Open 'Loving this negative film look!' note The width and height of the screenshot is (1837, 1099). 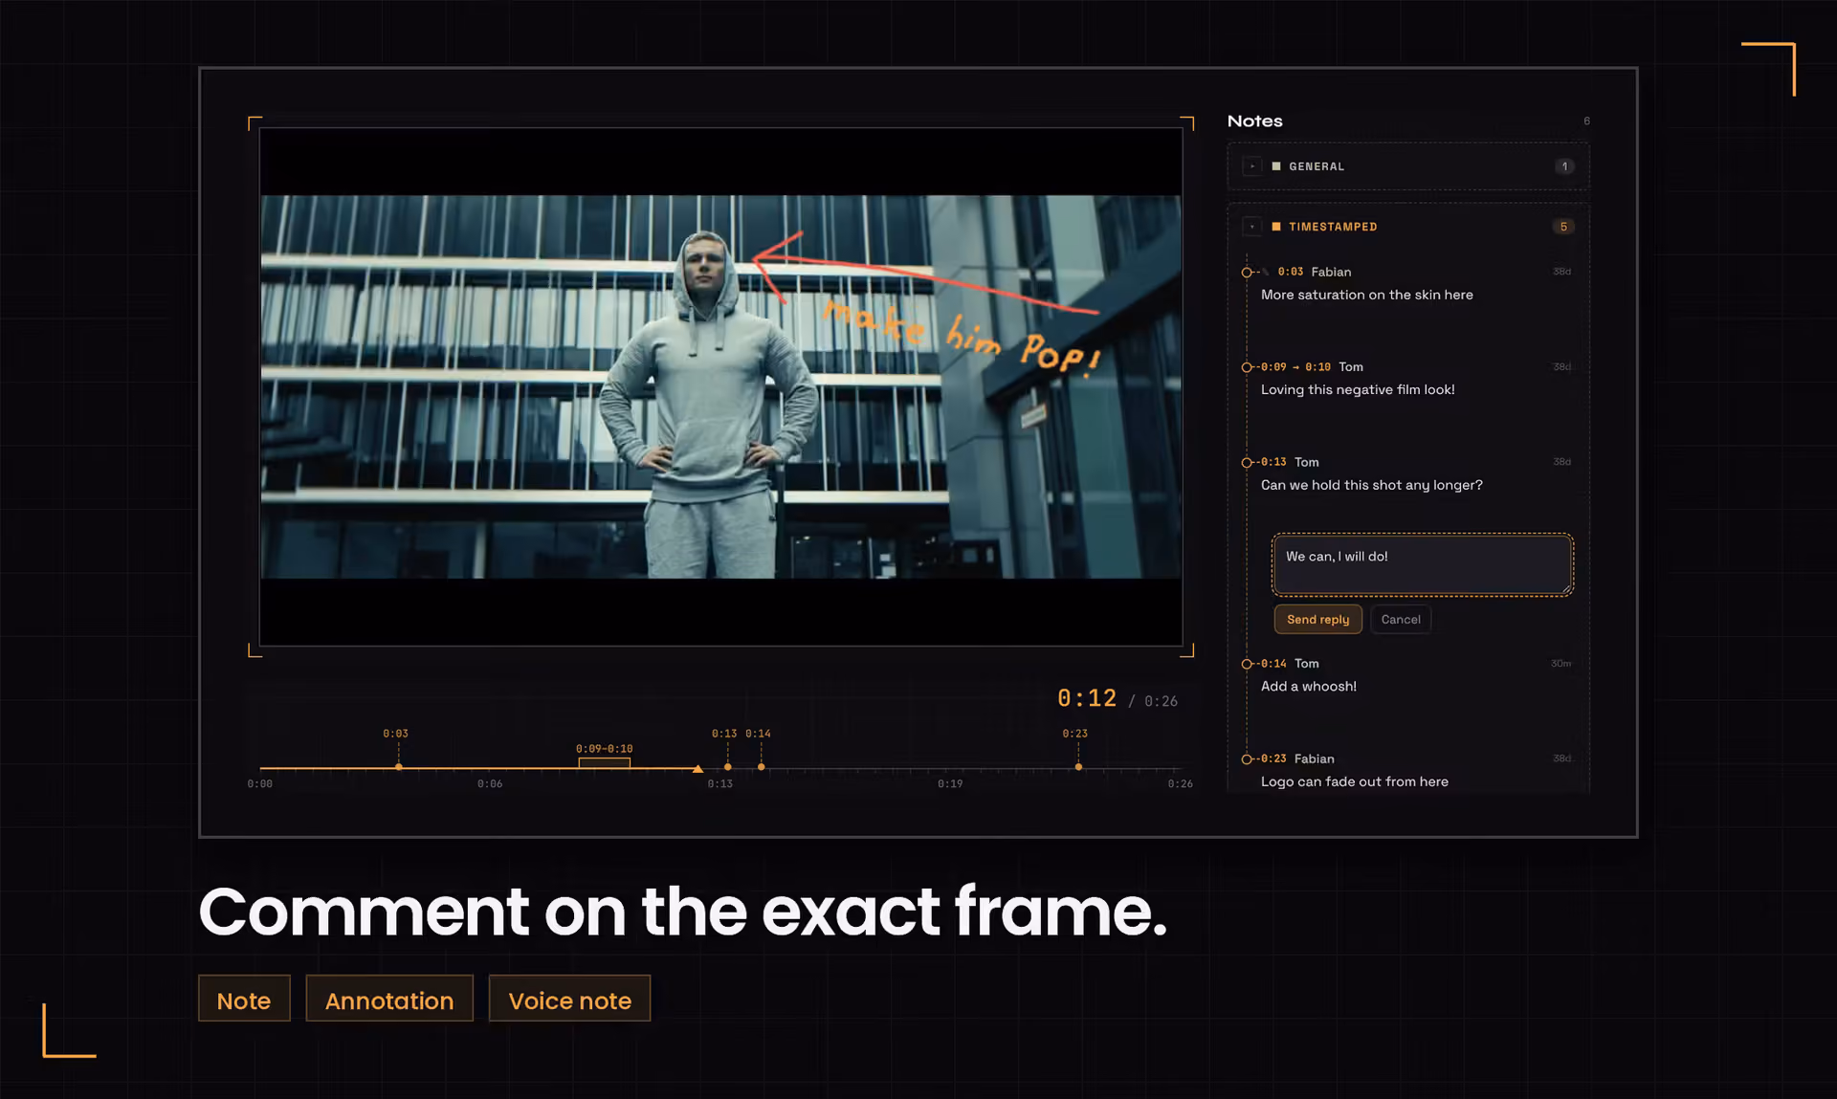pyautogui.click(x=1358, y=389)
